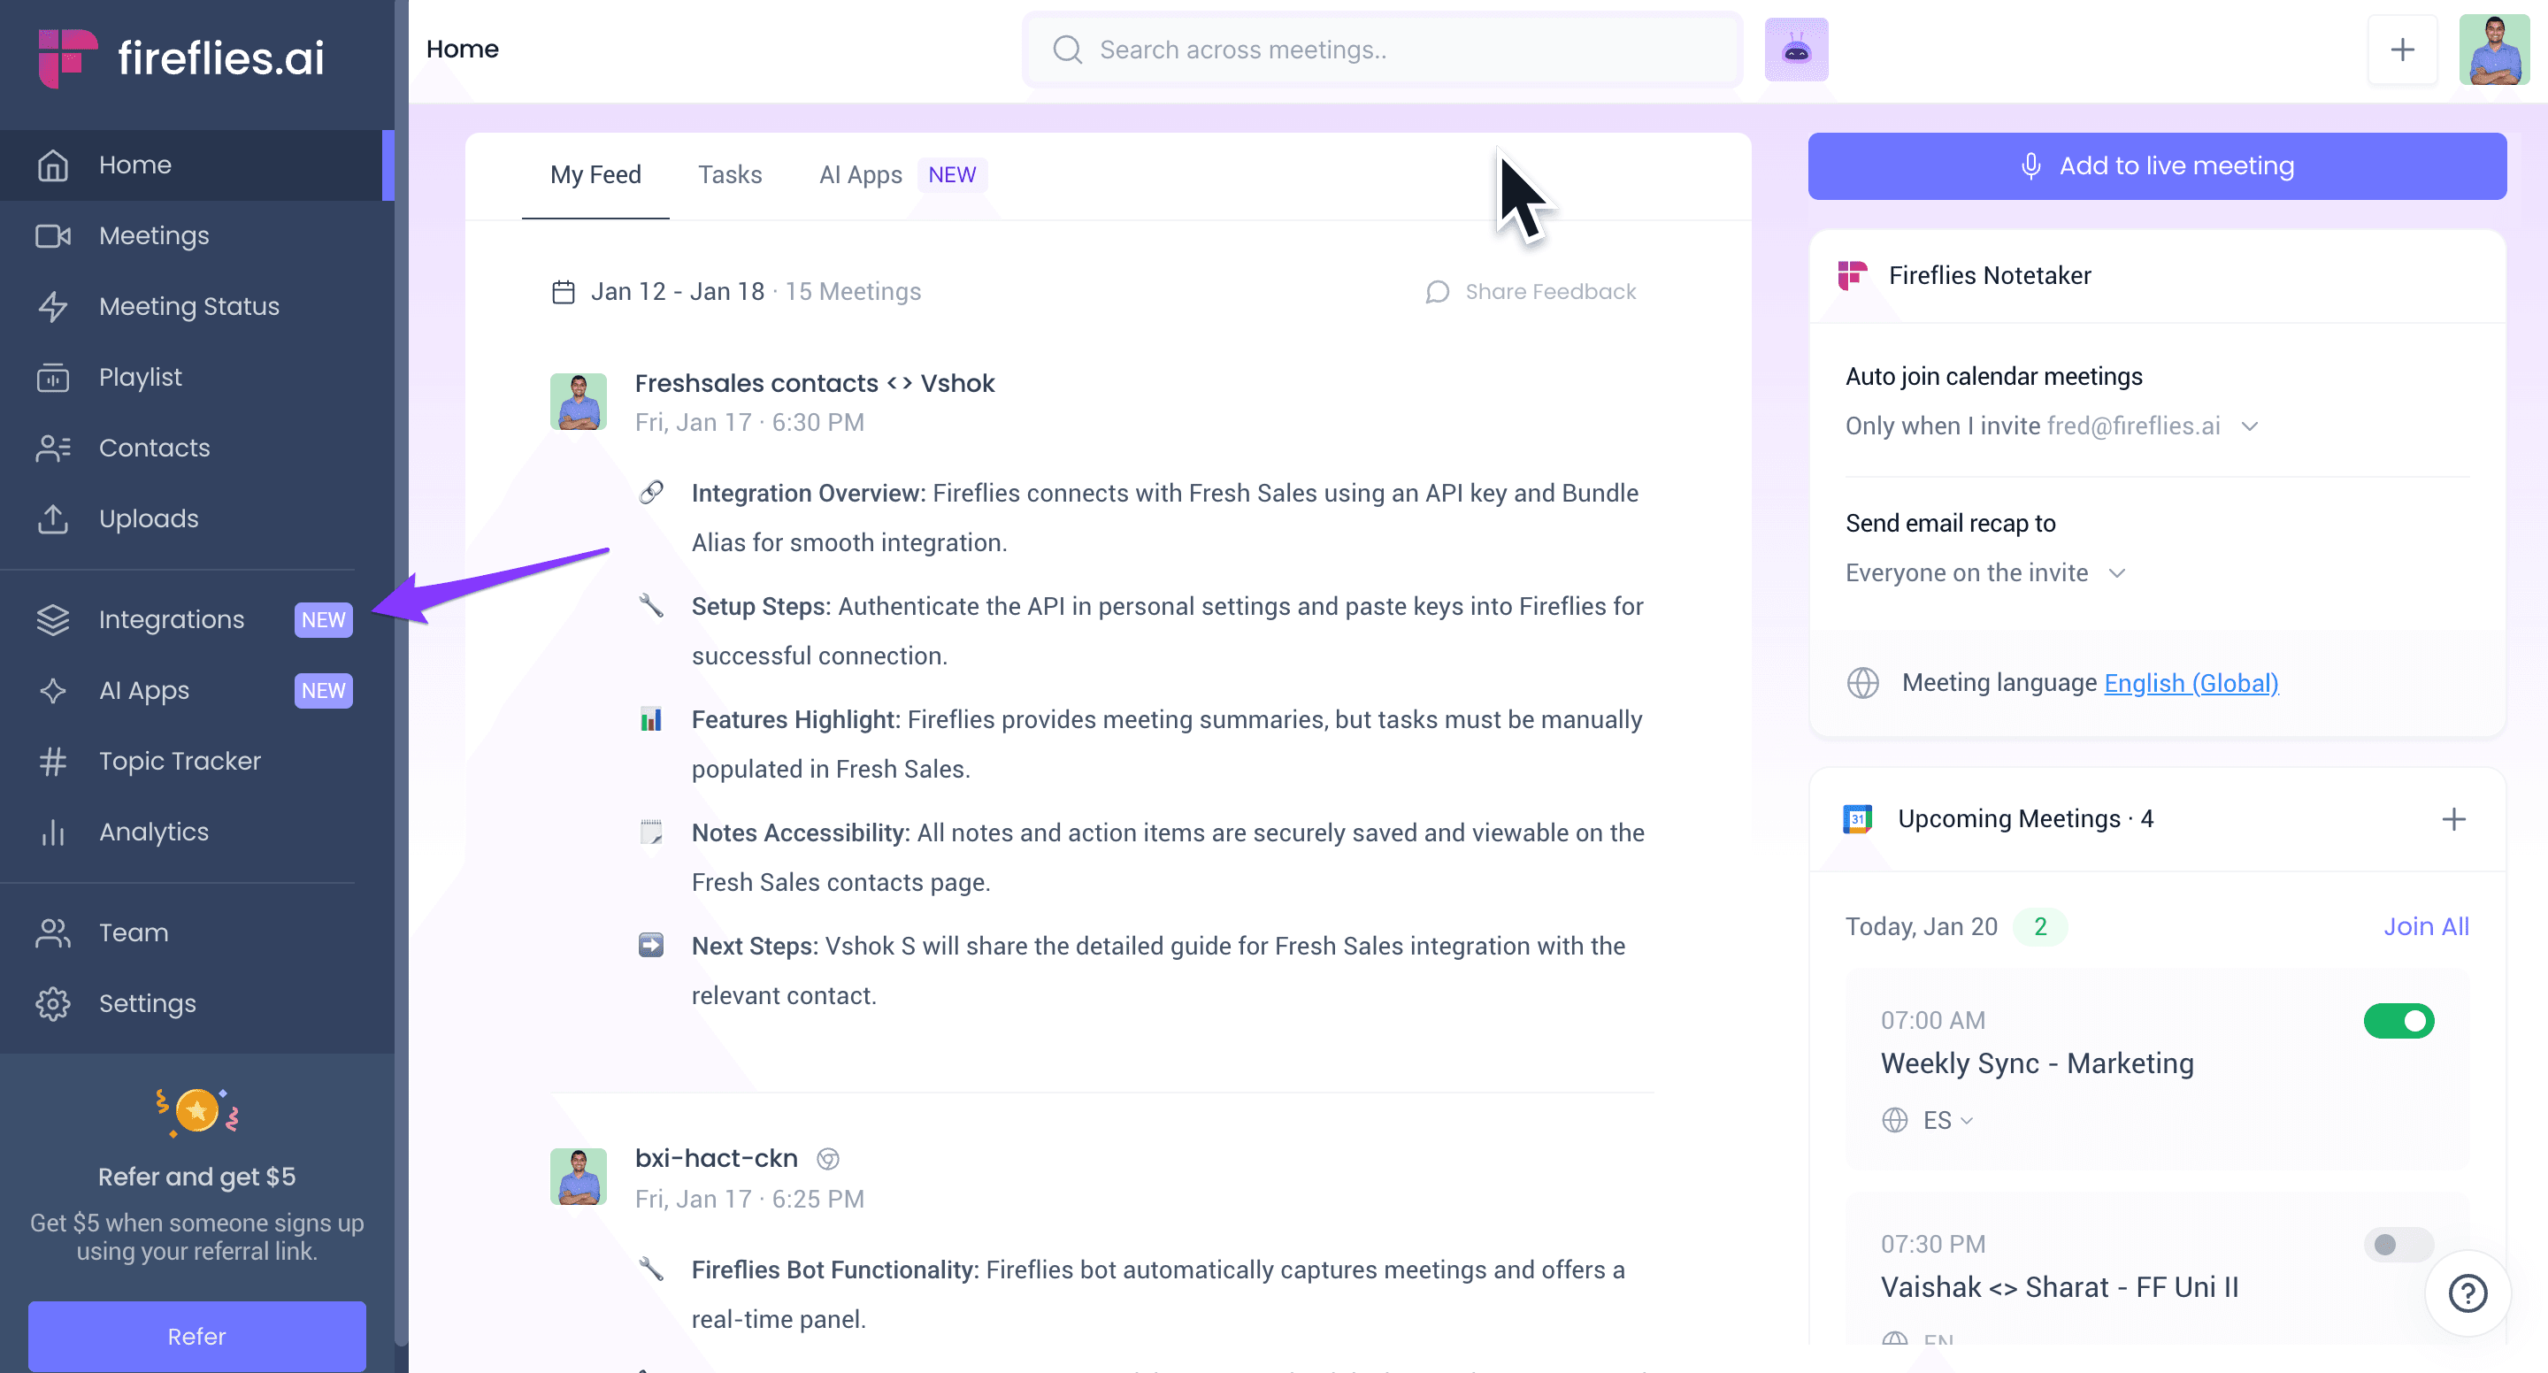Open the AskFred bot icon
This screenshot has height=1373, width=2548.
[1796, 50]
